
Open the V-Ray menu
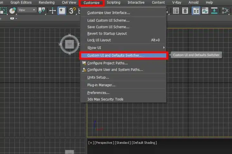[x=177, y=3]
